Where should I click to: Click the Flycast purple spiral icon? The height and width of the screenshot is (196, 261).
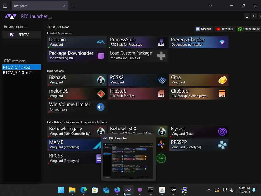pyautogui.click(x=223, y=131)
